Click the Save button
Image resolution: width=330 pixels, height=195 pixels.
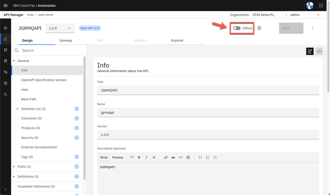pyautogui.click(x=291, y=28)
